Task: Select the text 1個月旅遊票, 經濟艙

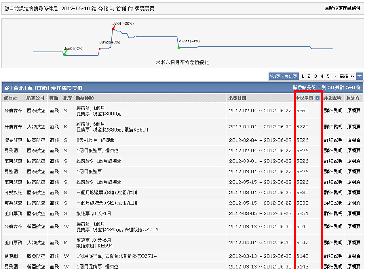Action: pos(97,151)
